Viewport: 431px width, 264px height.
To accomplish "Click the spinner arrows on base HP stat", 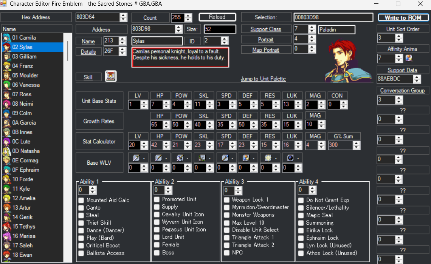I will (166, 105).
